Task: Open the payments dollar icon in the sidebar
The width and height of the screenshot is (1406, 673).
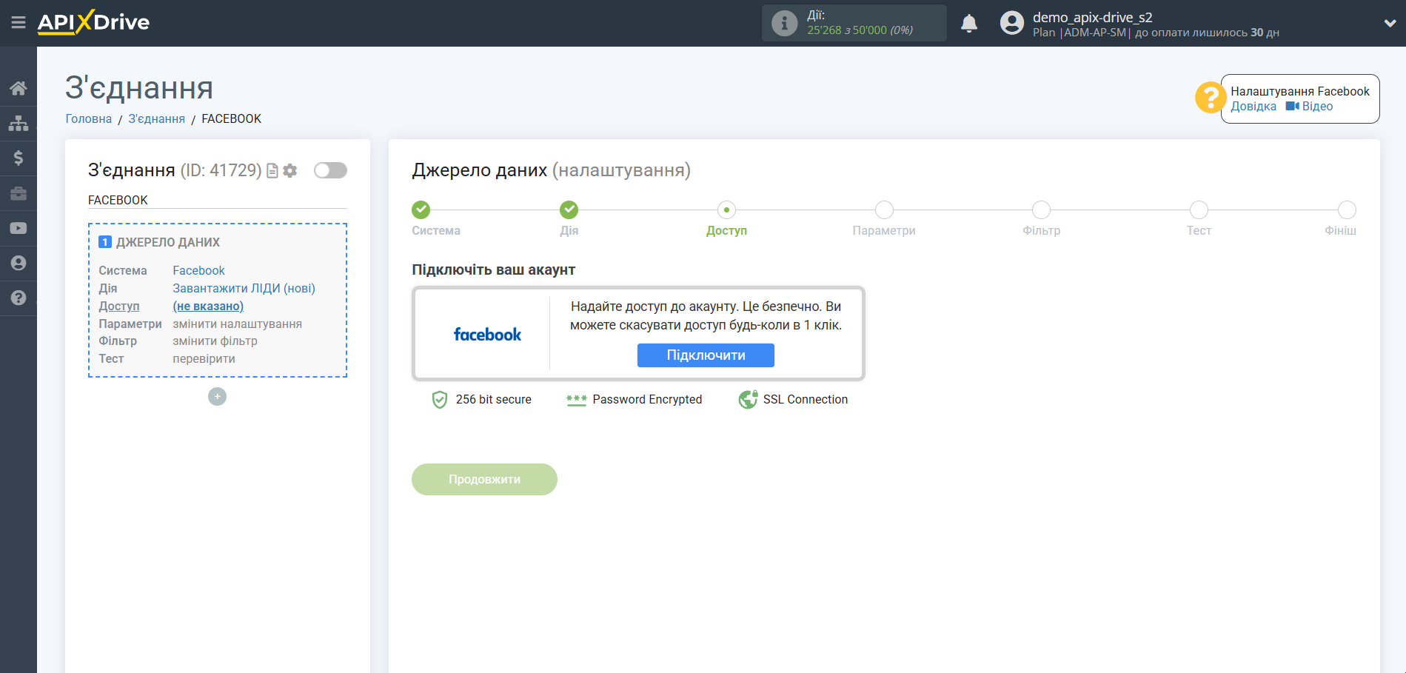Action: (x=19, y=158)
